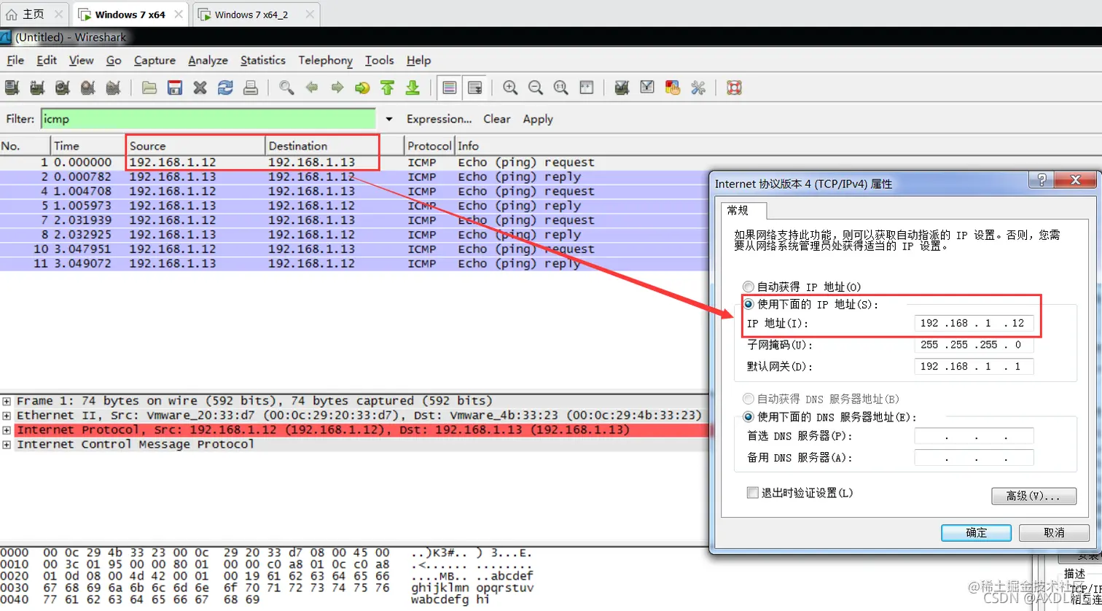Close the Windows 7 x64 tab

click(178, 15)
